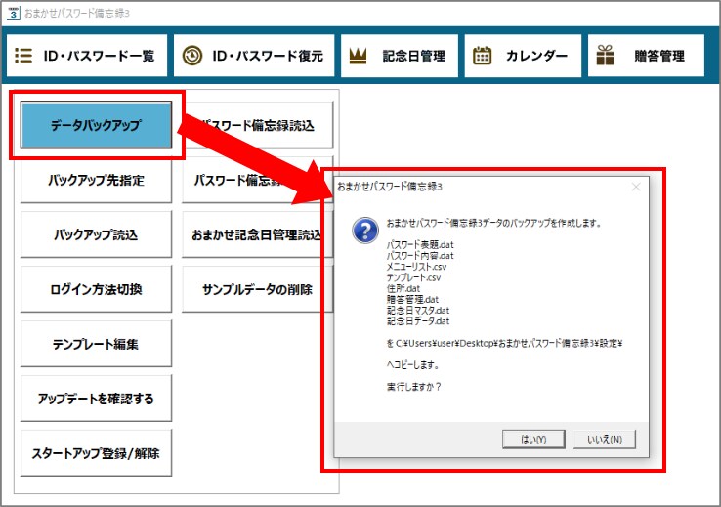
Task: Click the バックアップ読込 button
Action: 96,234
